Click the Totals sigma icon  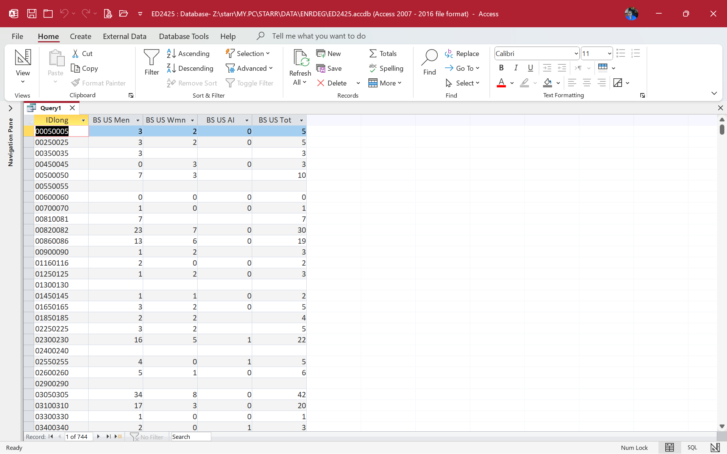point(373,53)
